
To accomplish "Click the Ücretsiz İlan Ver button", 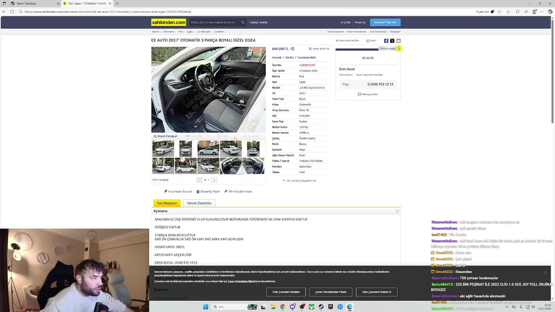I will coord(385,22).
